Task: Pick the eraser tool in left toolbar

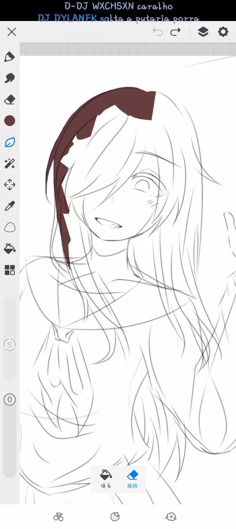Action: [x=10, y=99]
